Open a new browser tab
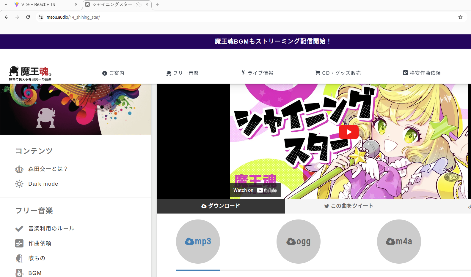The width and height of the screenshot is (471, 277). click(158, 4)
